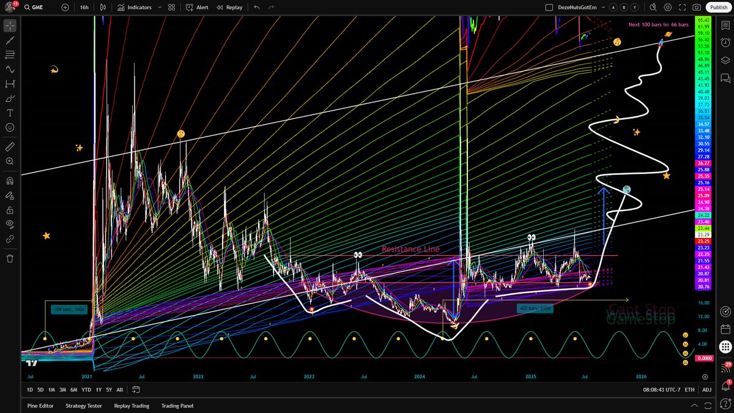Open chart settings hexagon icon
This screenshot has height=413, width=734.
pos(667,7)
